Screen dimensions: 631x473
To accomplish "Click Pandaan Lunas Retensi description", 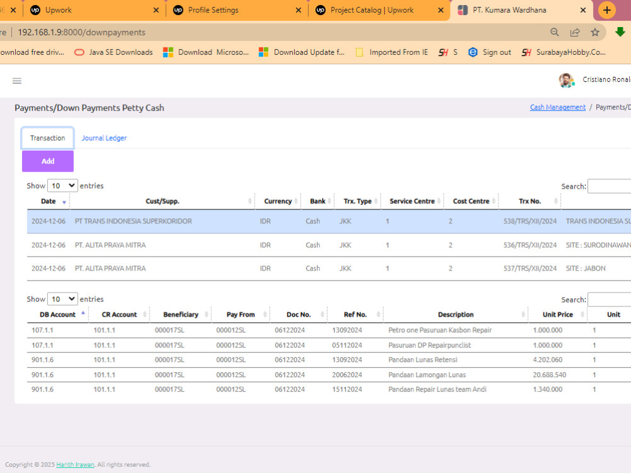I will click(423, 359).
